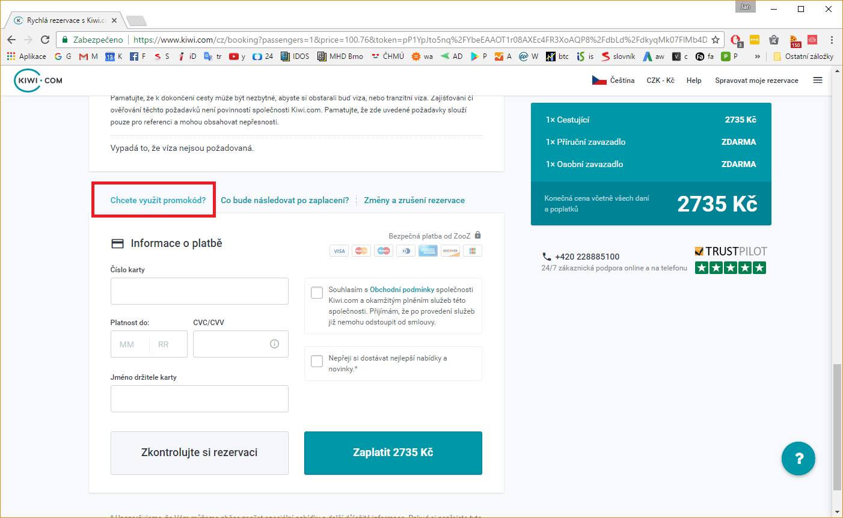Open the IDOS bookmark
The width and height of the screenshot is (843, 518).
(x=295, y=56)
